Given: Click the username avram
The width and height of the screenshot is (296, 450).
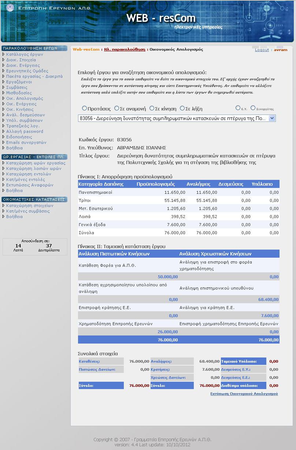Looking at the screenshot, I should coord(281,50).
